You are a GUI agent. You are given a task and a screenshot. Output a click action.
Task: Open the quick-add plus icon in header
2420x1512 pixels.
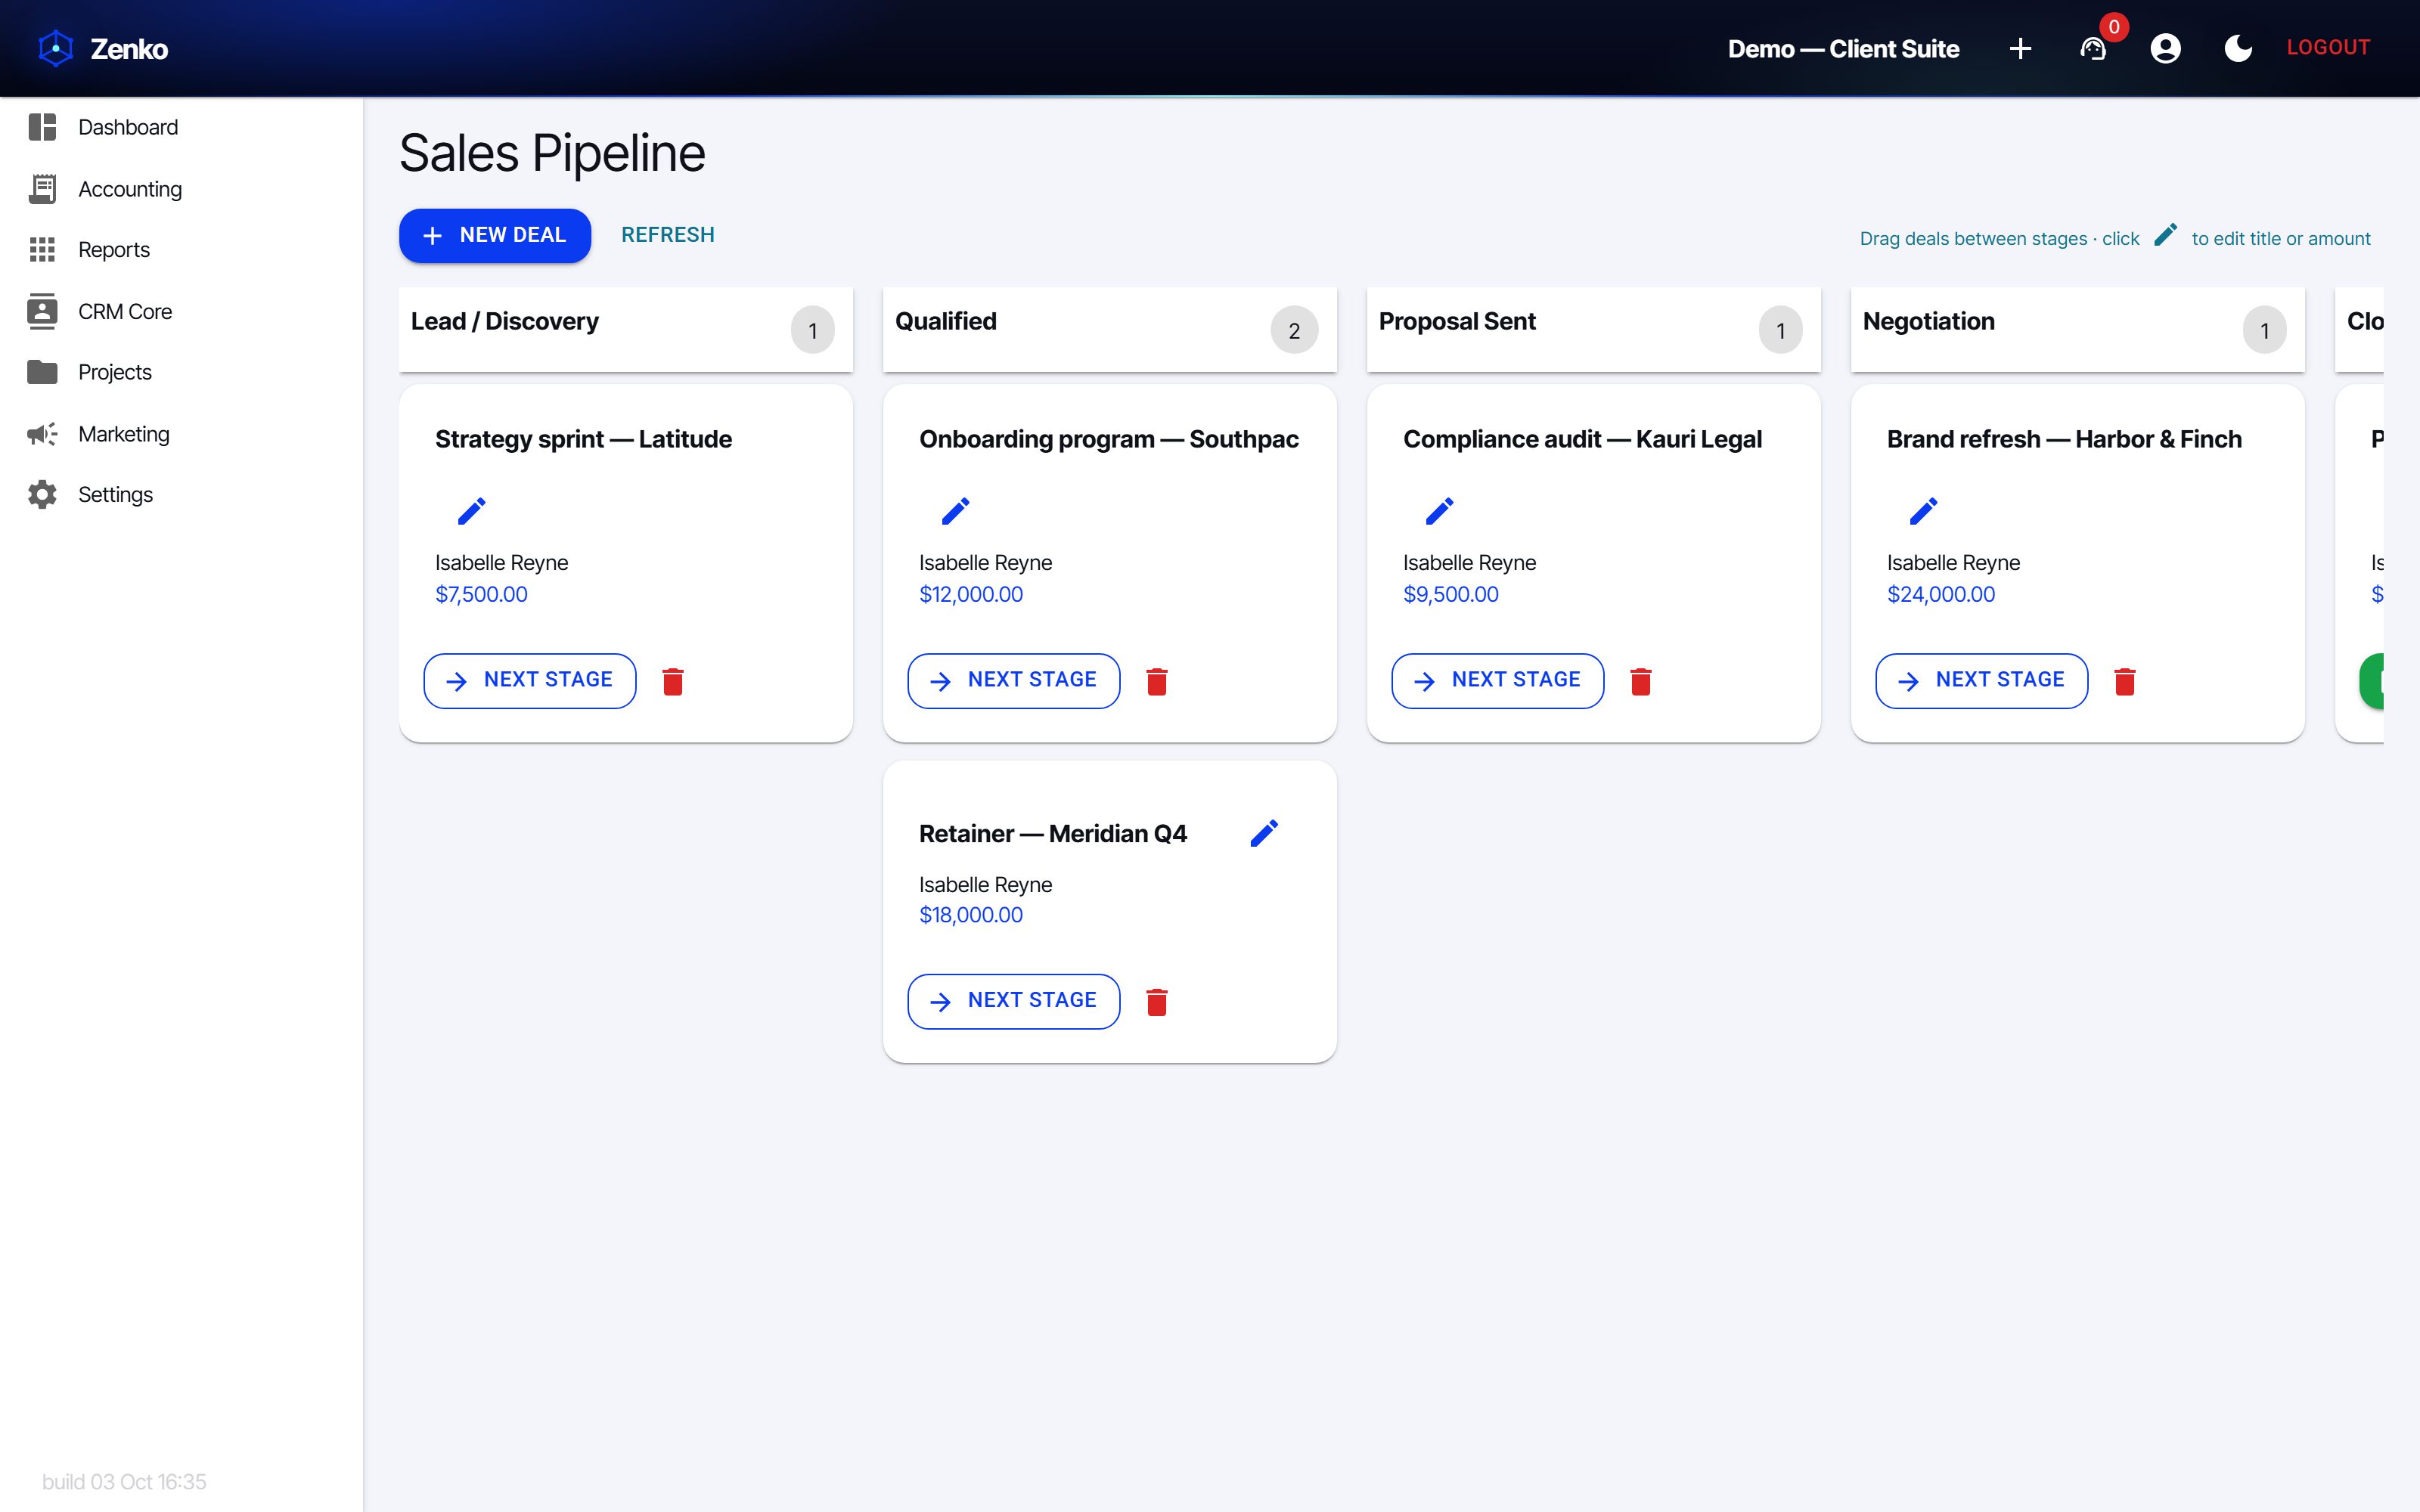coord(2020,48)
